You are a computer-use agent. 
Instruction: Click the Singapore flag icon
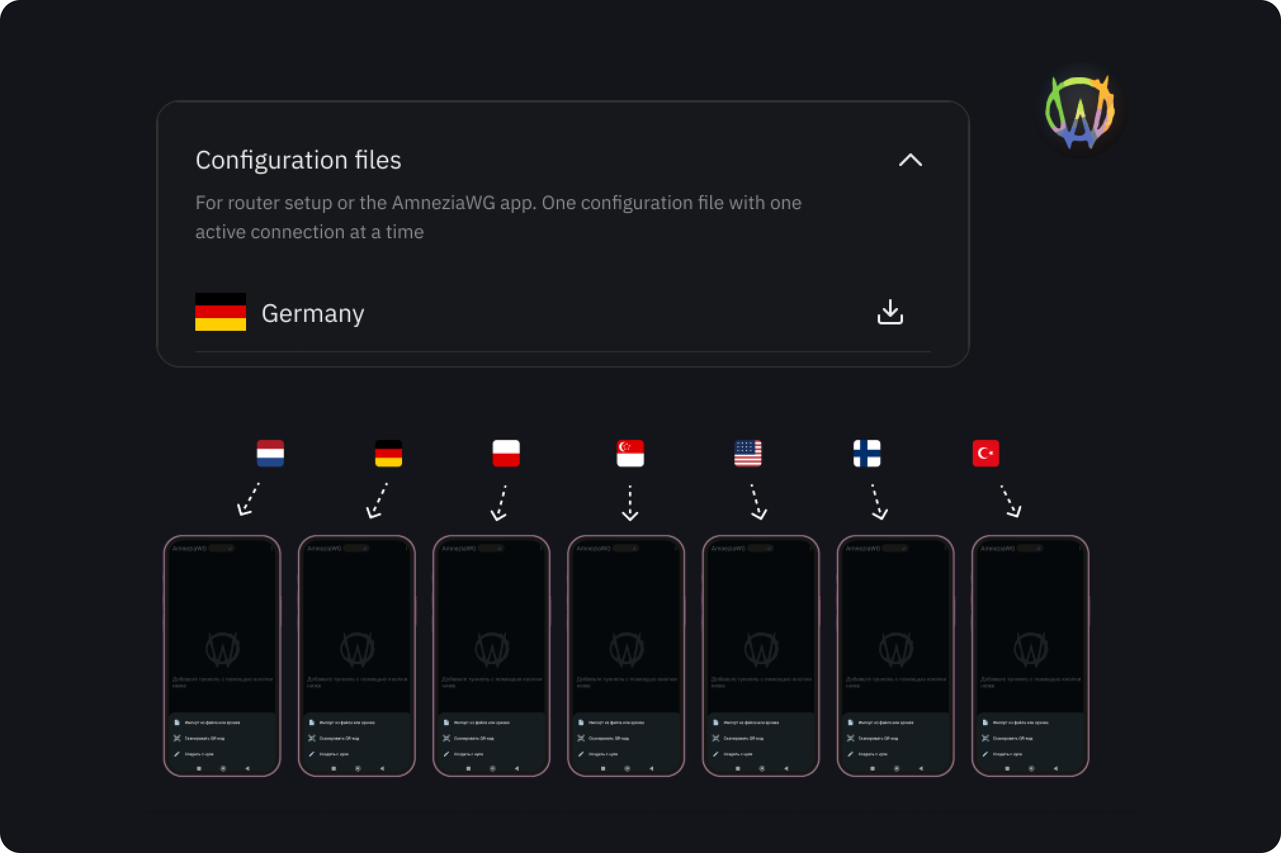point(630,453)
